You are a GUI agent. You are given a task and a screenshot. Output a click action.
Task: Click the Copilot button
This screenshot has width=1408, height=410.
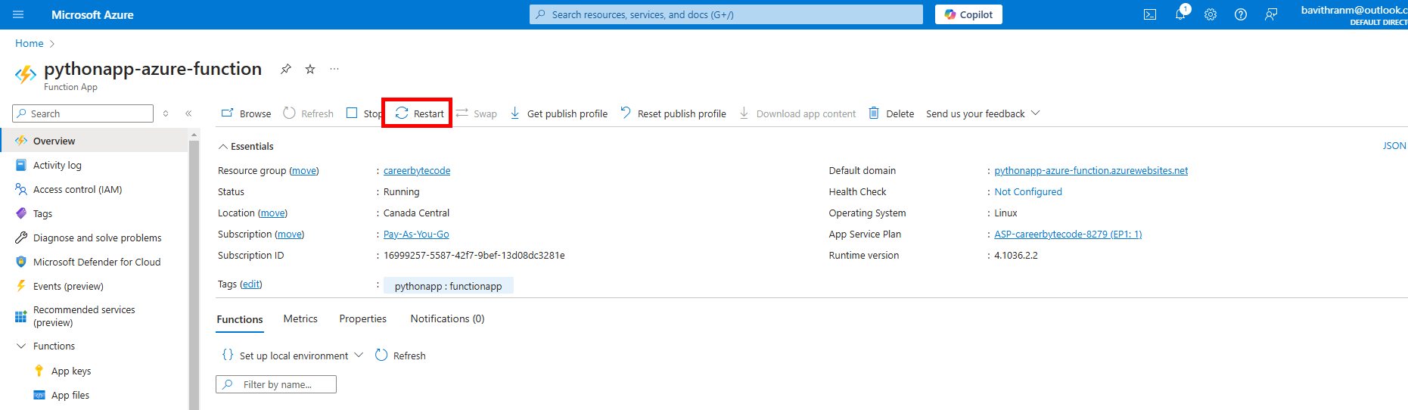click(968, 14)
